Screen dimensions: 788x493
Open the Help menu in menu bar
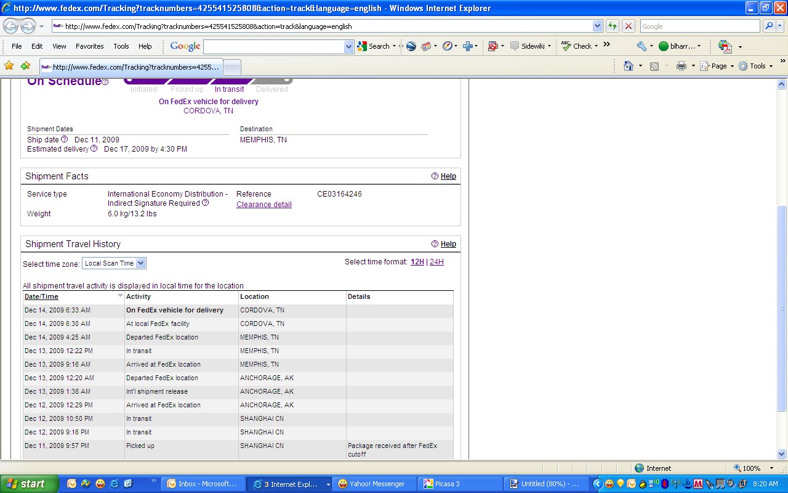(145, 46)
